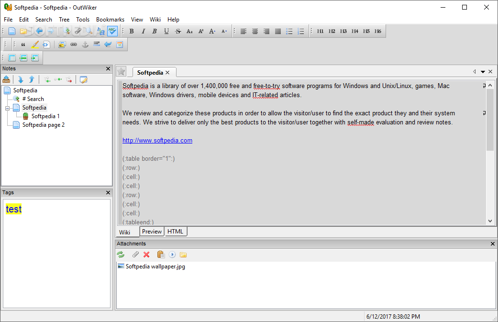Apply superscript formatting
Screen dimensions: 498x322
(x=201, y=31)
